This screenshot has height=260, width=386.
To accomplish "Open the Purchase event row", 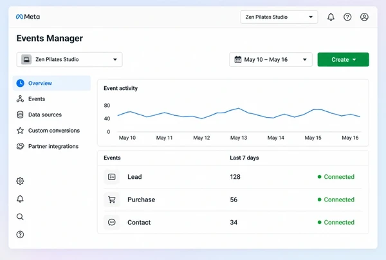I will 233,200.
